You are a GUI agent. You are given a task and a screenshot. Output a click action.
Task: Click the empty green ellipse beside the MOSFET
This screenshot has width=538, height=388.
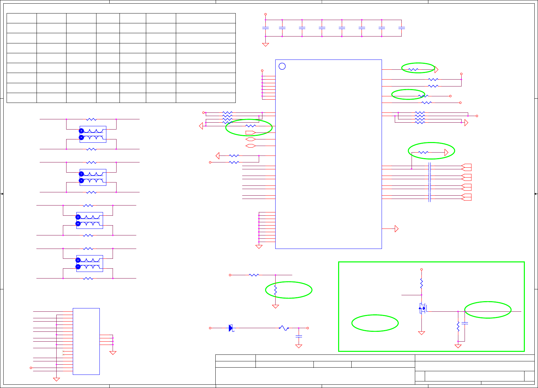point(375,323)
